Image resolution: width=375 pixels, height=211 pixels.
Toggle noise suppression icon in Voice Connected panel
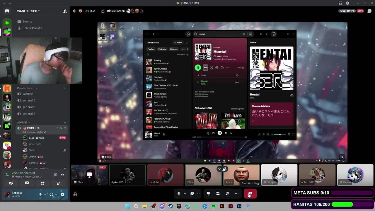click(x=55, y=175)
